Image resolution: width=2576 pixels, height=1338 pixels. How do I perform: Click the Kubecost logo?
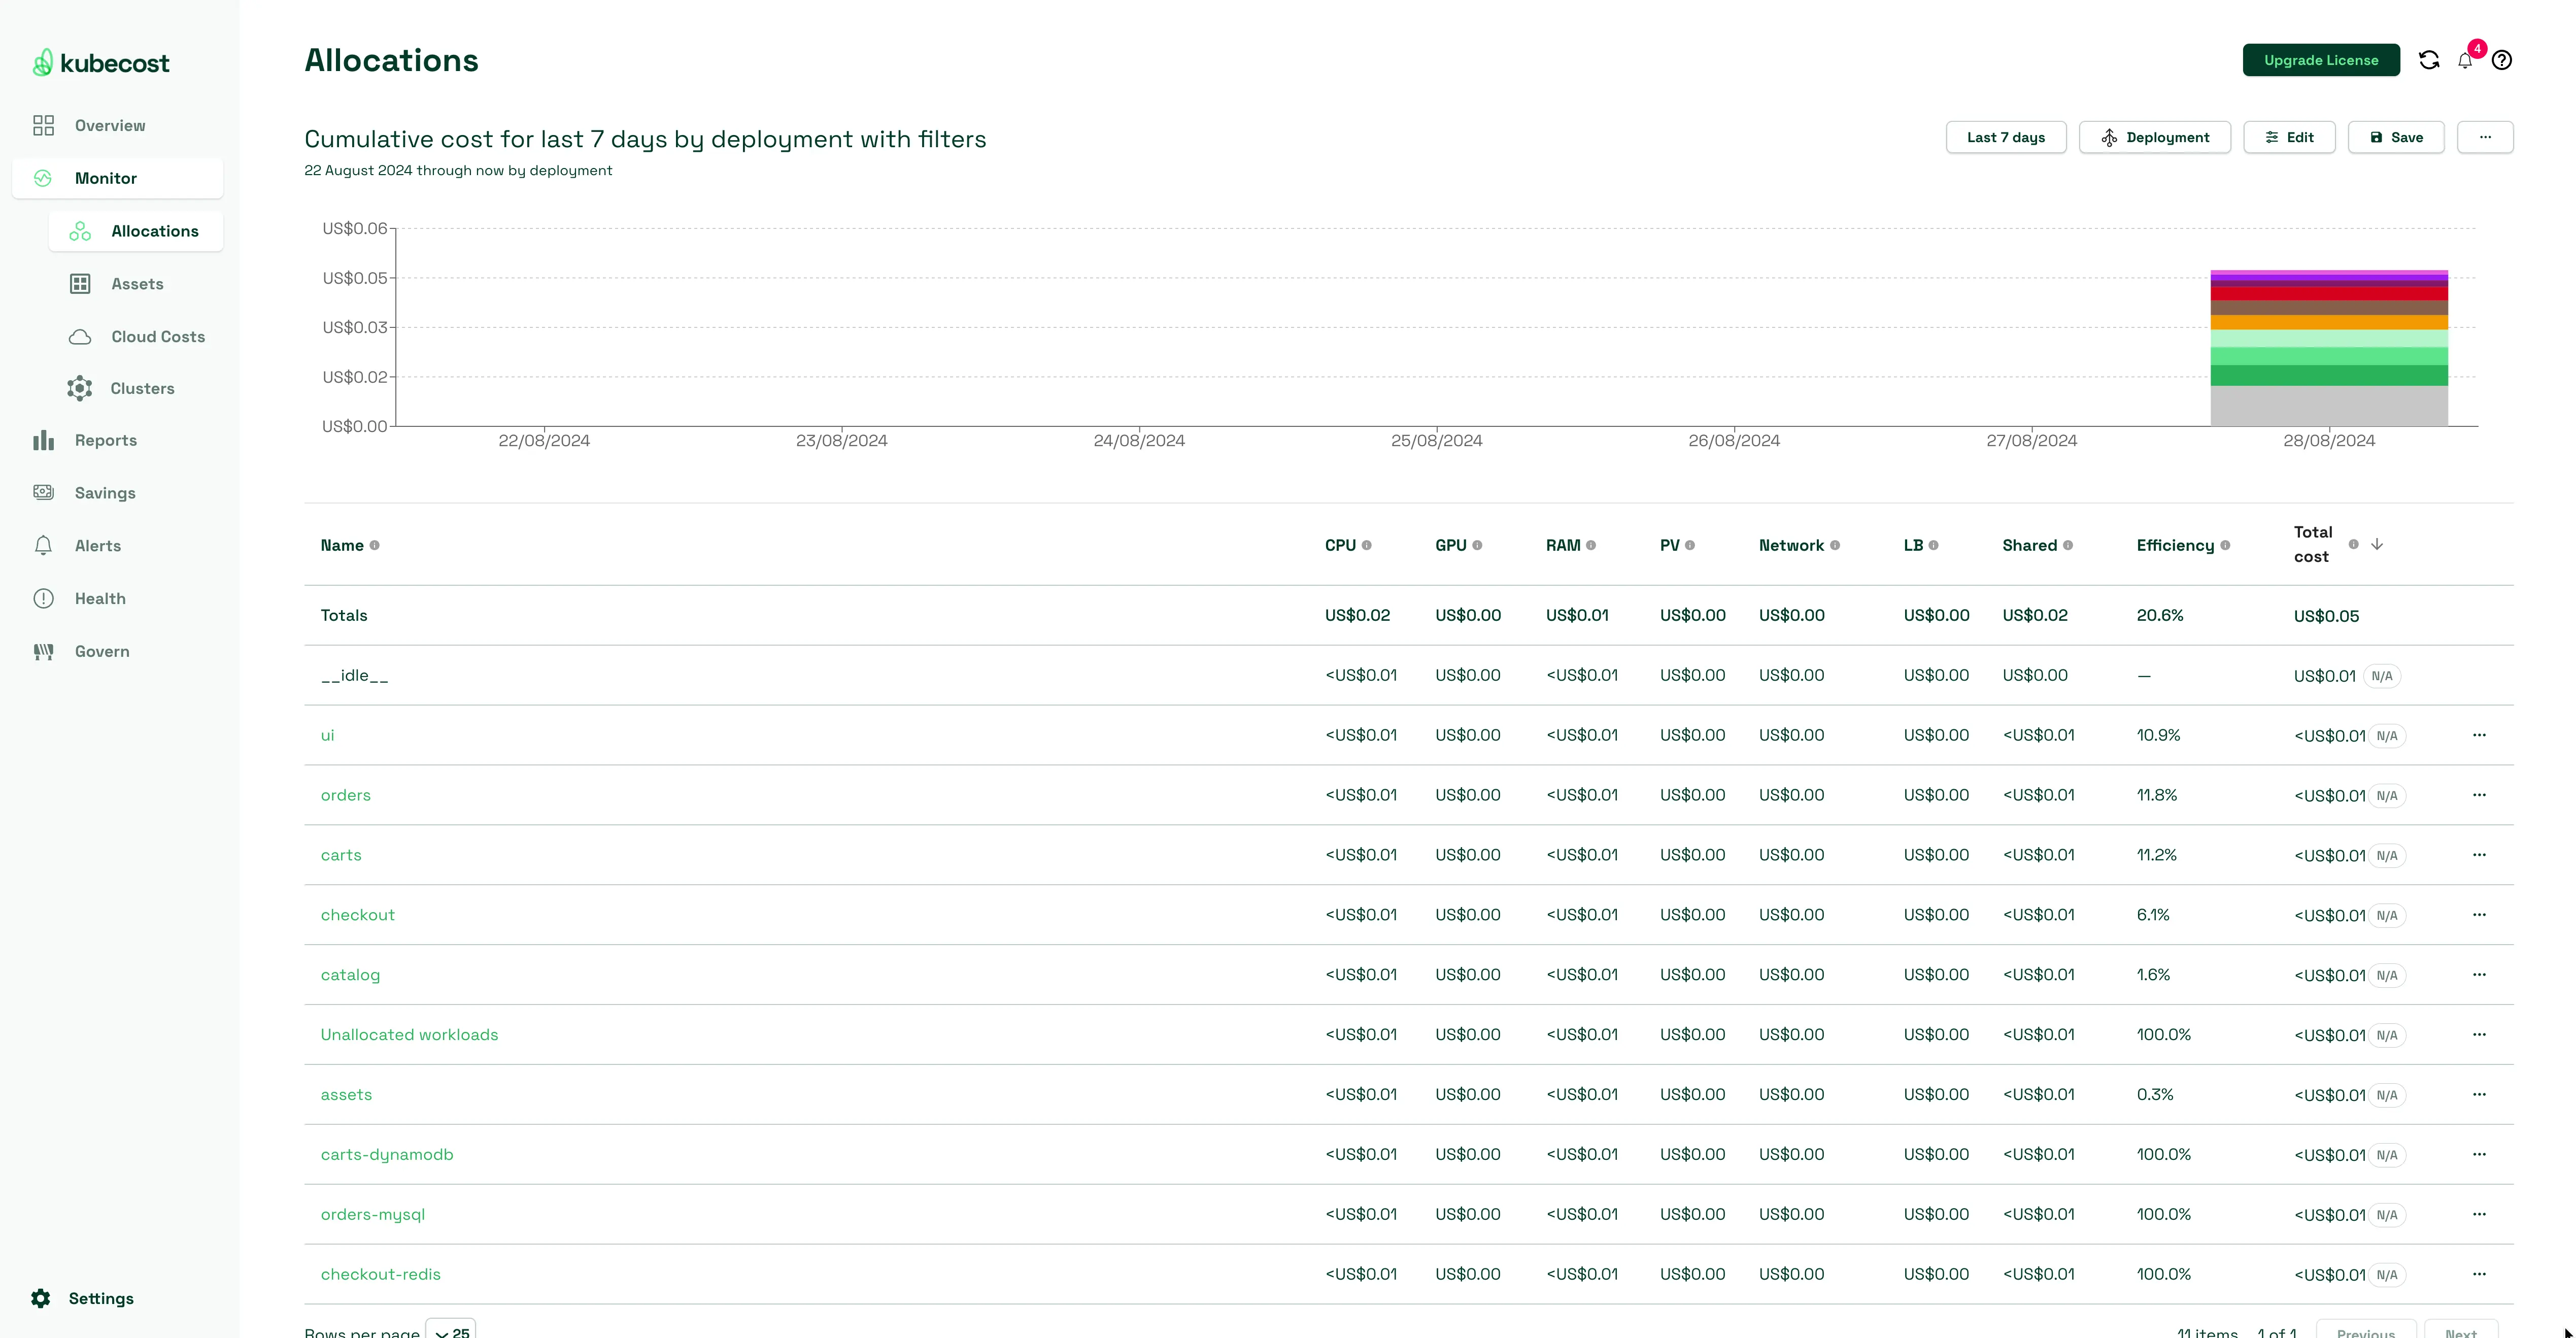click(x=100, y=63)
